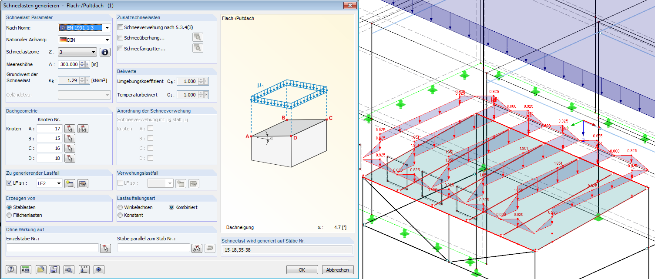Click the X.XX decimal places icon

84,269
